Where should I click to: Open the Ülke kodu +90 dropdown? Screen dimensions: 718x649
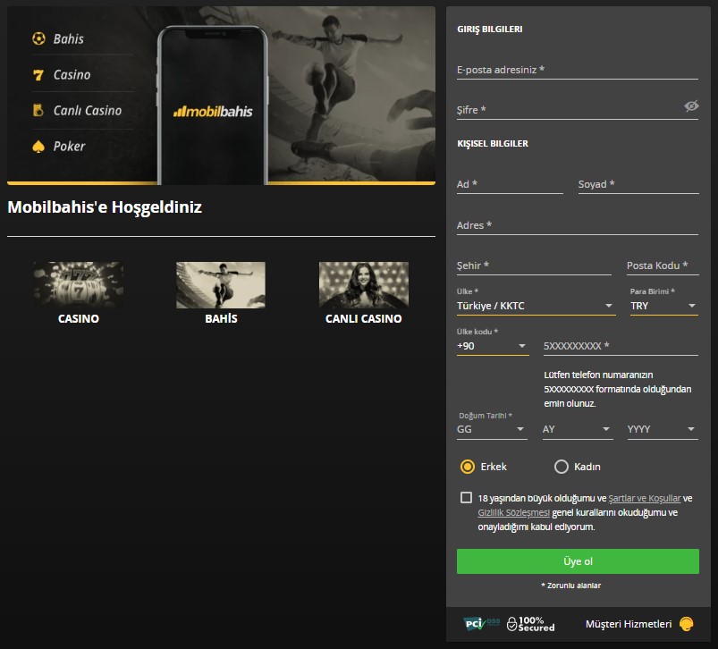pos(493,346)
